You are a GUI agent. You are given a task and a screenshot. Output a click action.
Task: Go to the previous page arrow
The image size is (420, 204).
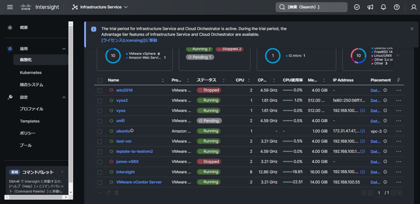(x=370, y=193)
